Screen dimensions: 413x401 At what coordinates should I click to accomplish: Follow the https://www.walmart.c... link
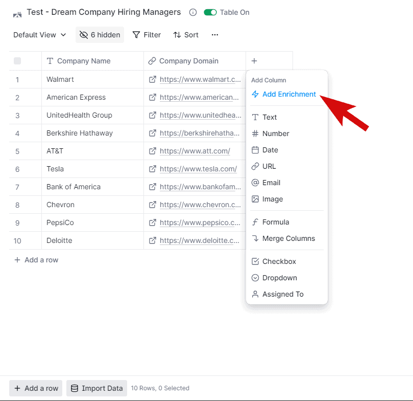200,79
